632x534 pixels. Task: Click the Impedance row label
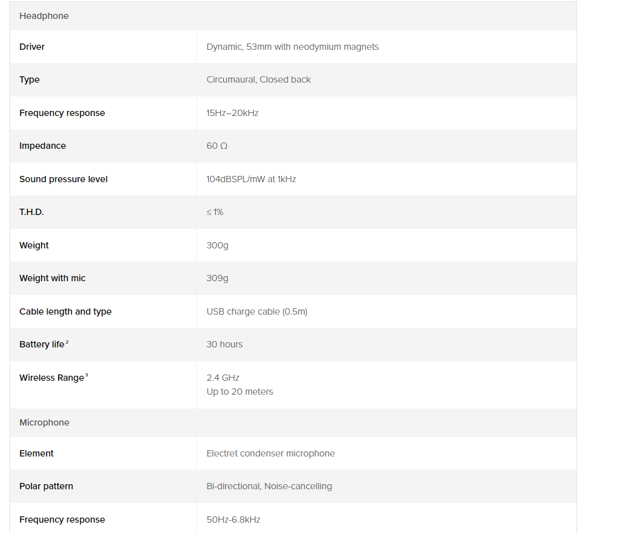point(43,146)
